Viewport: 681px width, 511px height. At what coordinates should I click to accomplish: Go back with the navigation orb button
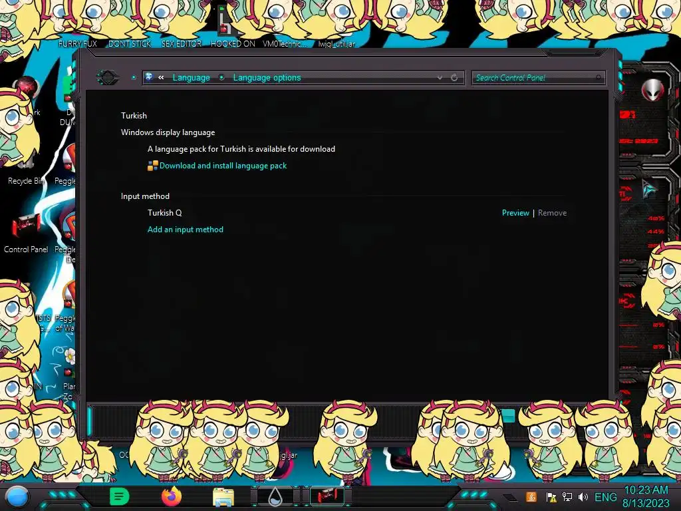pyautogui.click(x=107, y=77)
